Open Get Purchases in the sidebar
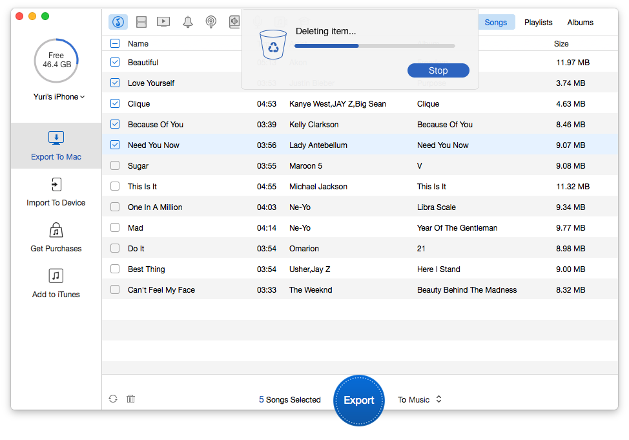Image resolution: width=629 pixels, height=440 pixels. (x=56, y=238)
